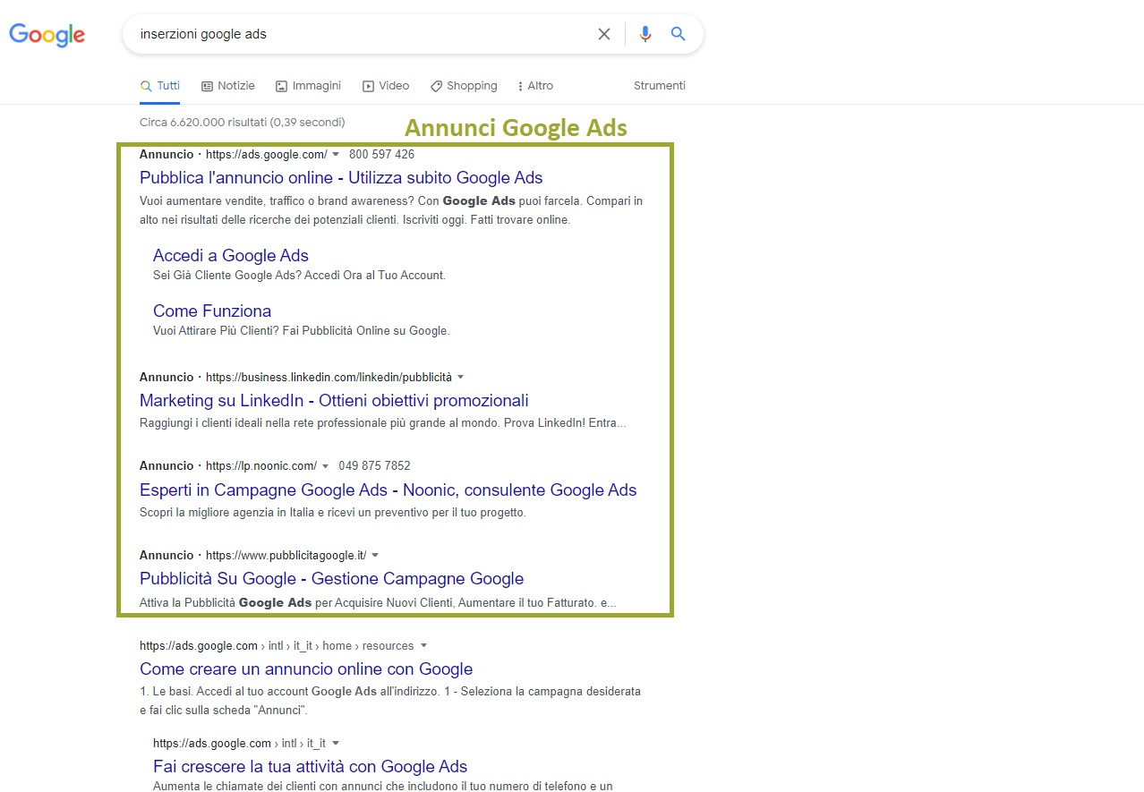1144x792 pixels.
Task: Open the Come Funziona sitelink
Action: coord(212,311)
